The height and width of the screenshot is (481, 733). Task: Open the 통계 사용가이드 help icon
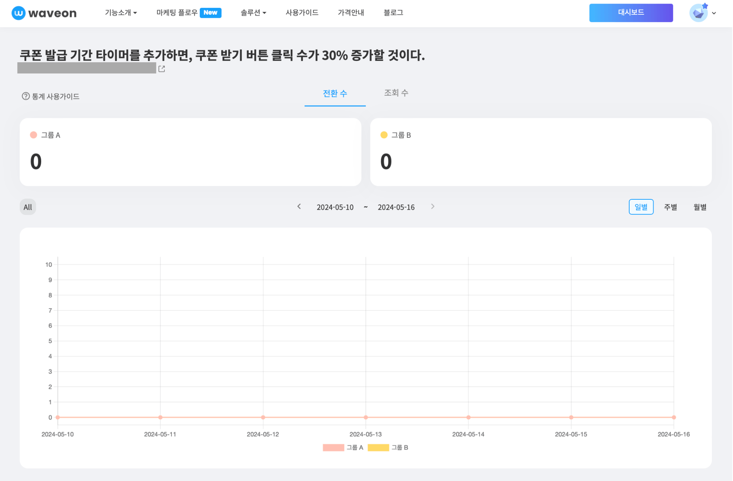[x=25, y=96]
